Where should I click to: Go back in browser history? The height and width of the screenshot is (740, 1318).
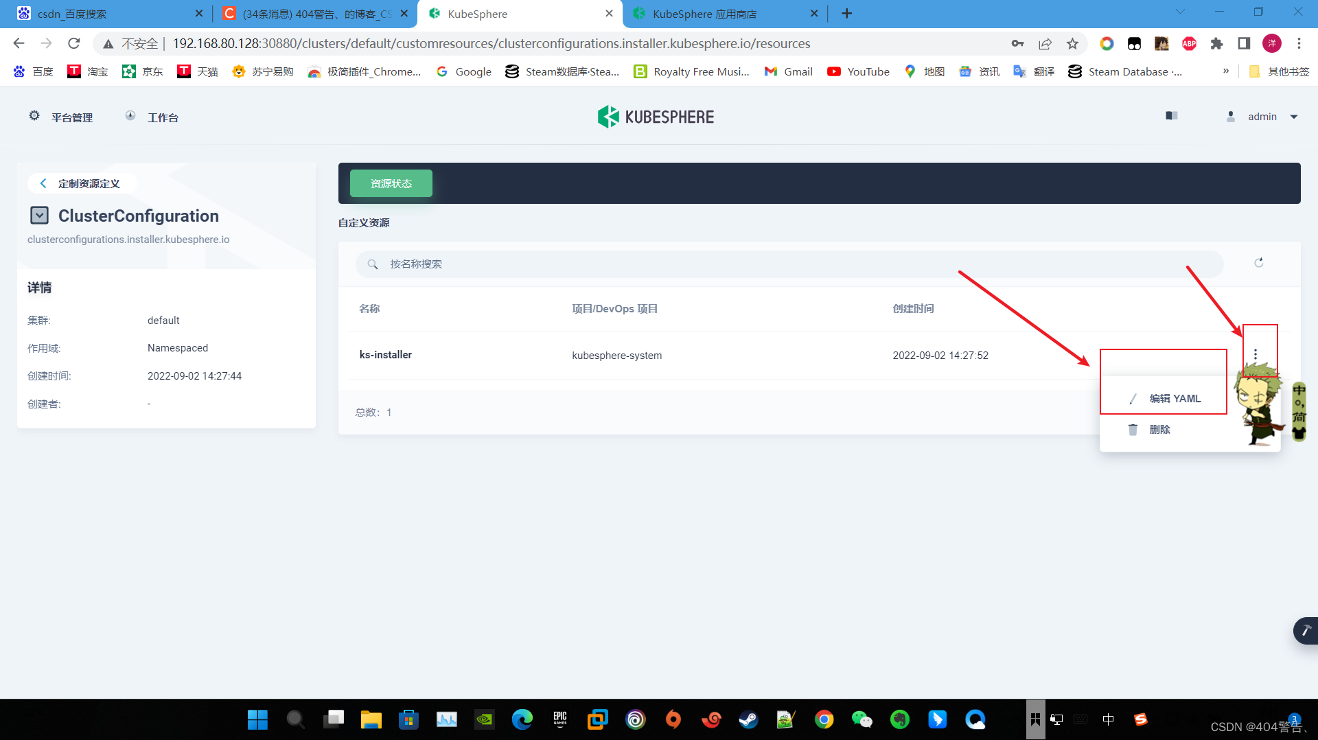click(19, 43)
